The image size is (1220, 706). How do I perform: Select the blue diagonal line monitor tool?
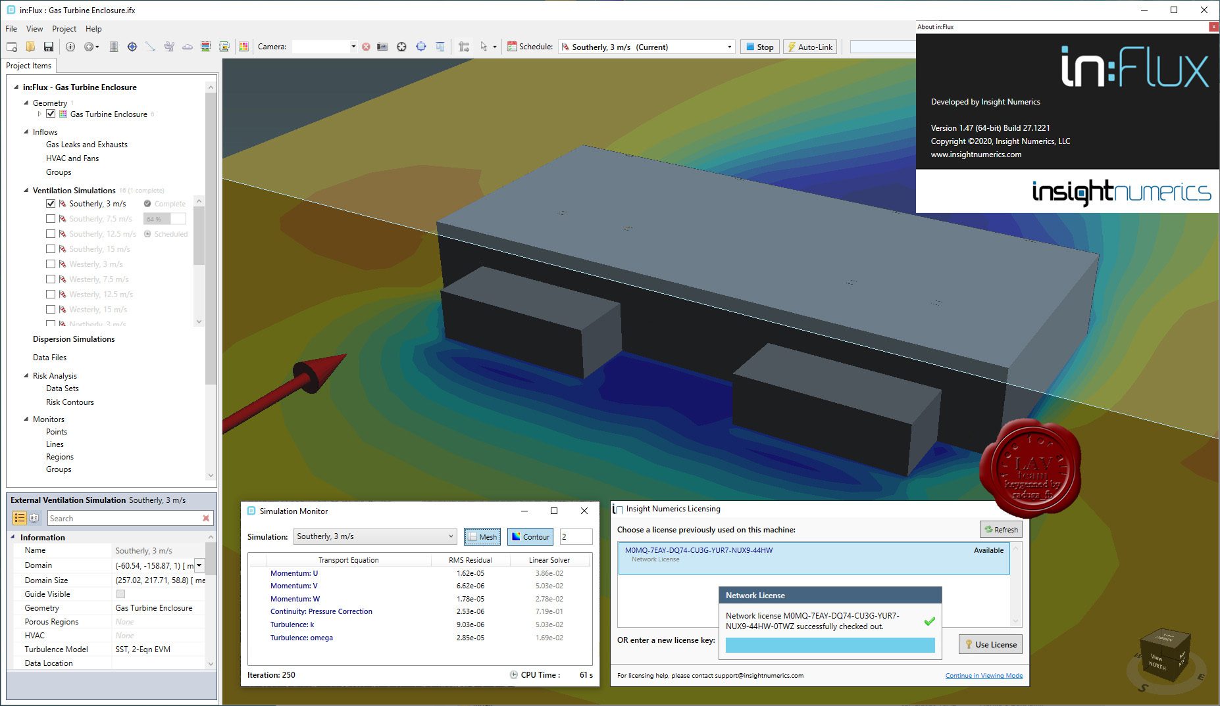point(151,47)
